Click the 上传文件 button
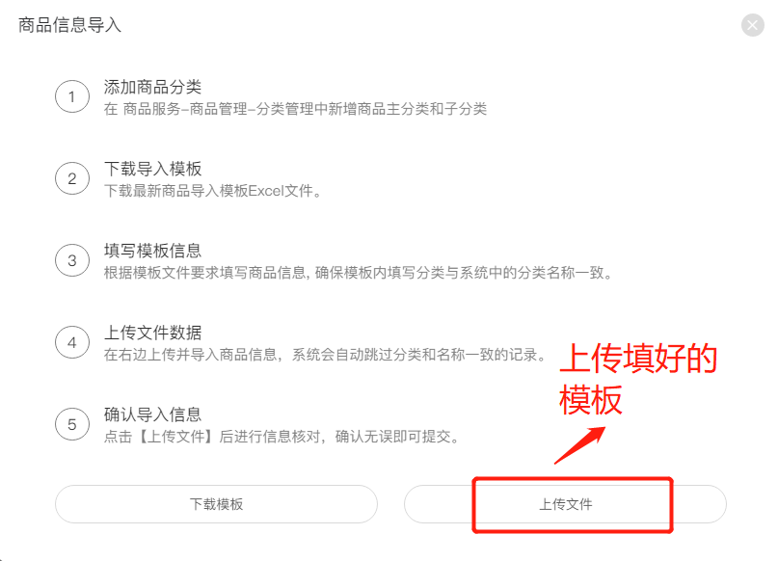The height and width of the screenshot is (561, 778). point(565,504)
